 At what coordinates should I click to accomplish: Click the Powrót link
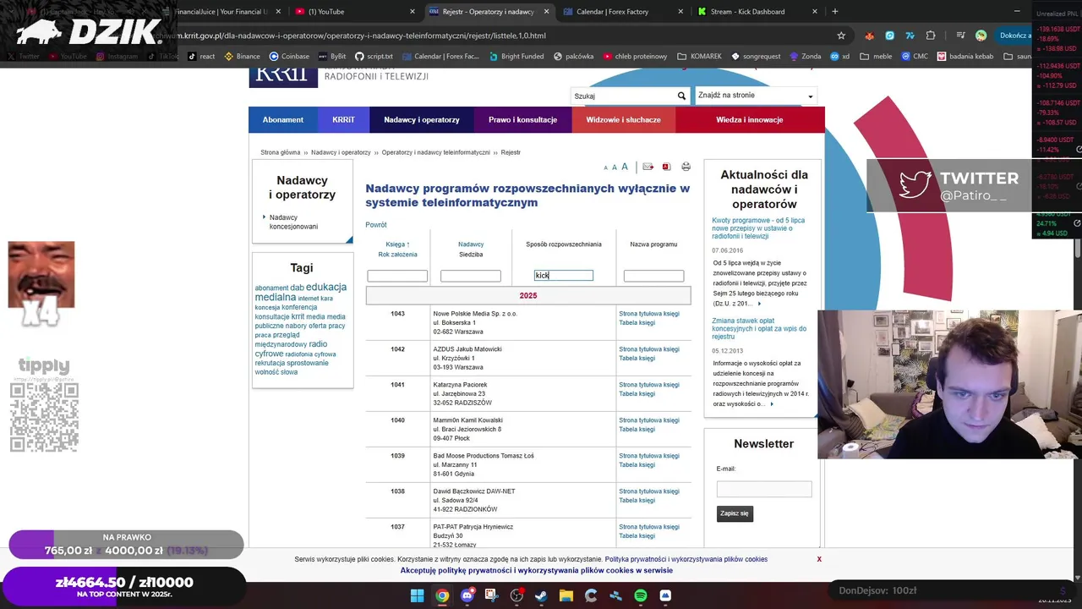376,225
